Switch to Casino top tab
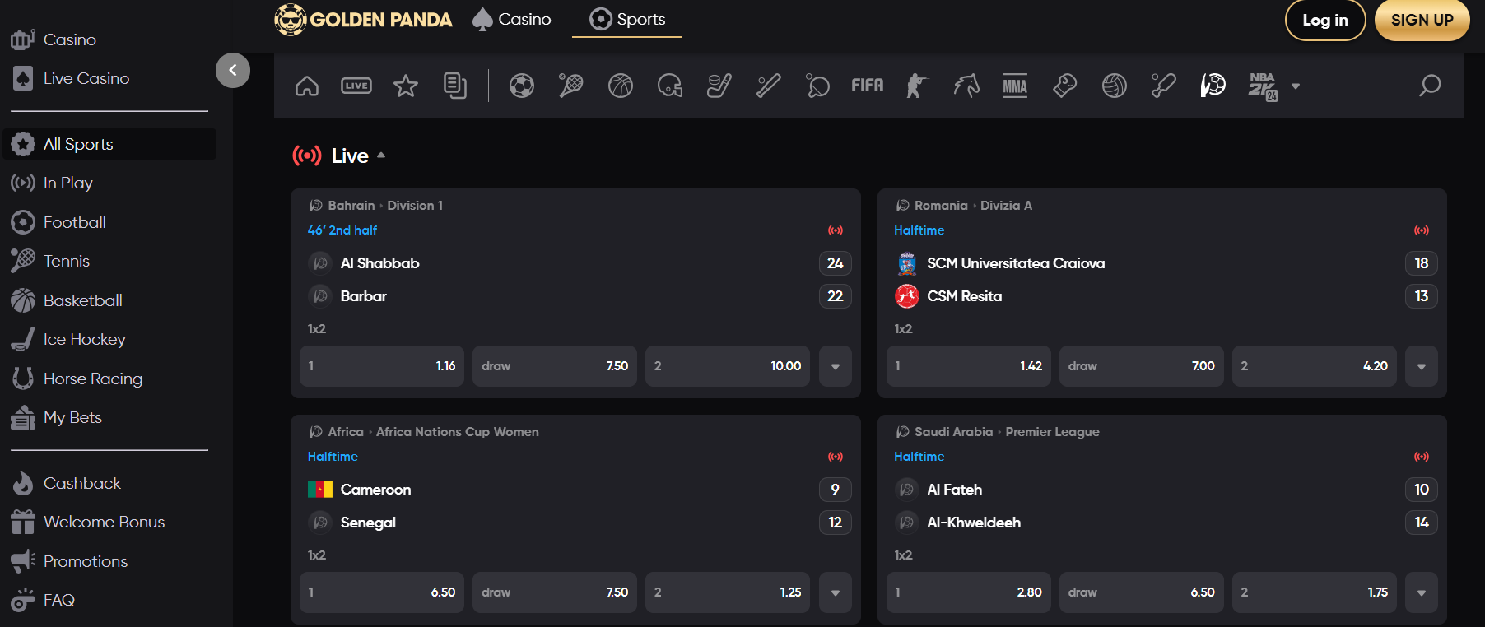The image size is (1485, 627). [x=512, y=19]
